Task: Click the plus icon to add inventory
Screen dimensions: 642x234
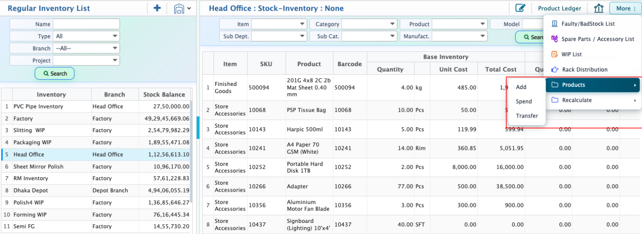Action: pyautogui.click(x=157, y=8)
